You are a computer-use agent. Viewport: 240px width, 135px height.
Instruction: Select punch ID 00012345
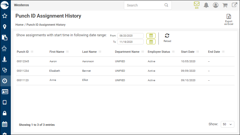(x=23, y=61)
